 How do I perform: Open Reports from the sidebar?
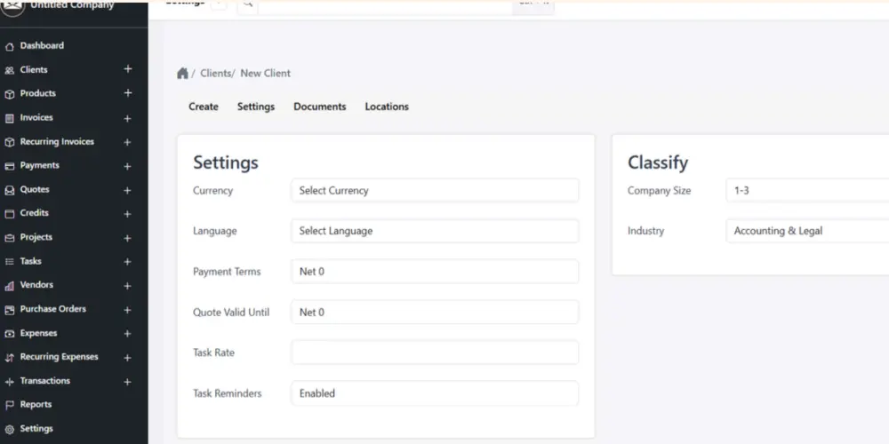coord(36,404)
